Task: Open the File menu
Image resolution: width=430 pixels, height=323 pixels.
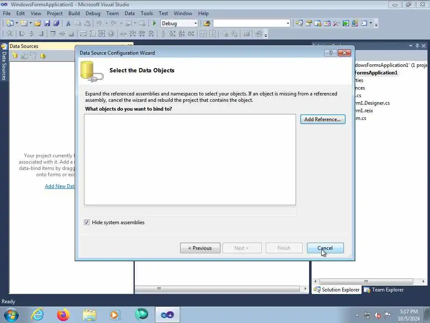Action: point(7,13)
